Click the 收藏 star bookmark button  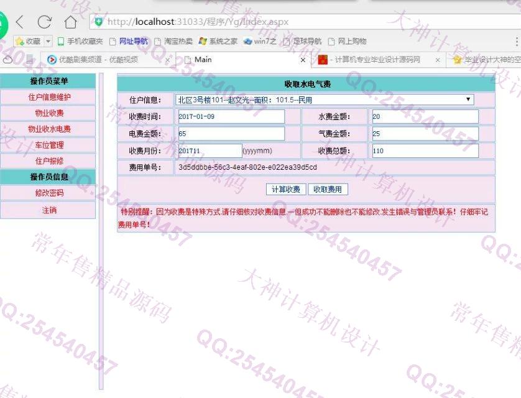coord(28,41)
